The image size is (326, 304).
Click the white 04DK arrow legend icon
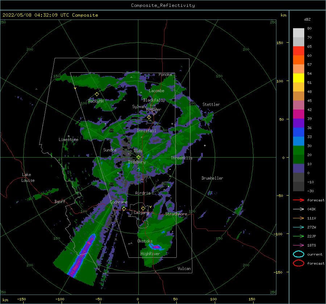pyautogui.click(x=298, y=209)
